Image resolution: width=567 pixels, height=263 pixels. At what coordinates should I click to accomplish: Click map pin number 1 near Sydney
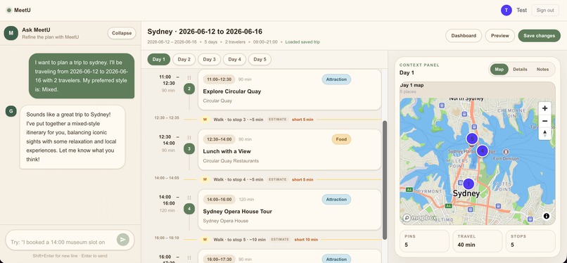pos(469,184)
